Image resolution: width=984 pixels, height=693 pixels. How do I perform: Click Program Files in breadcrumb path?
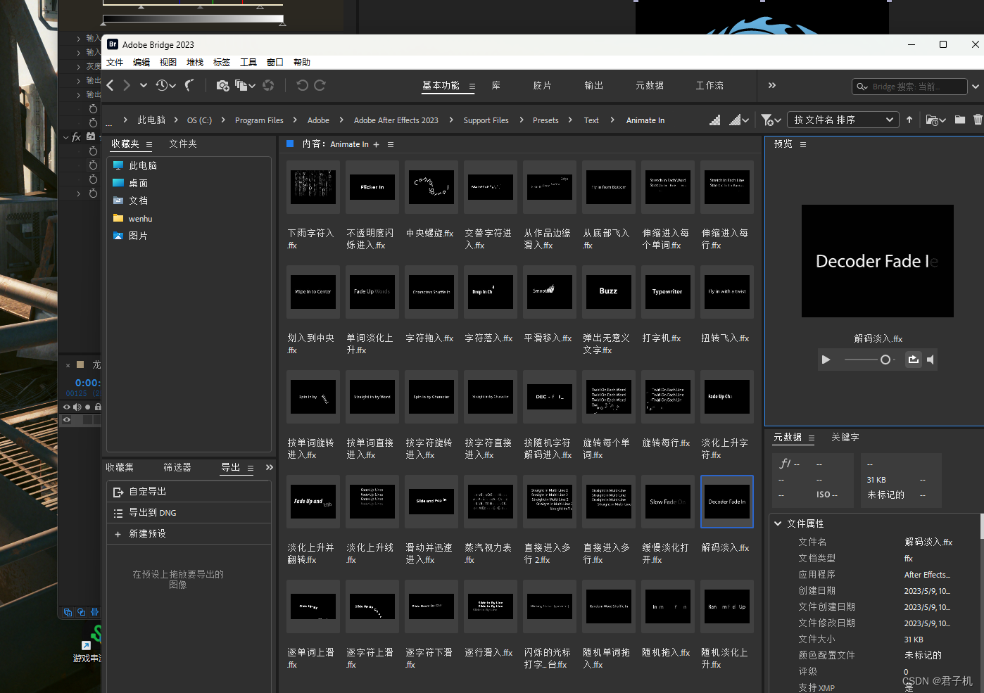pos(259,120)
